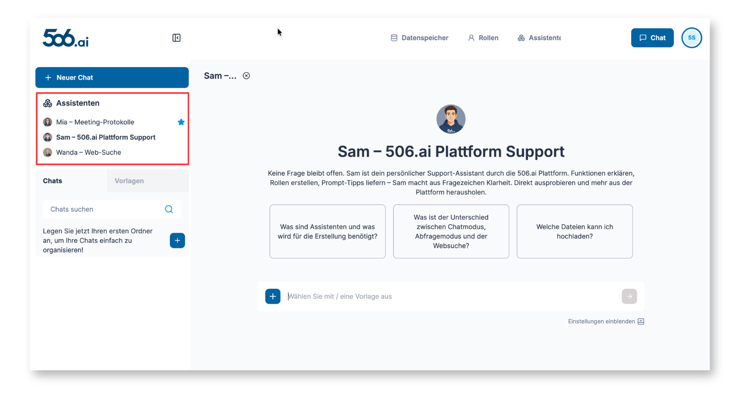Select Wanda – Web-Suche assistant
Image resolution: width=748 pixels, height=399 pixels.
pos(89,153)
